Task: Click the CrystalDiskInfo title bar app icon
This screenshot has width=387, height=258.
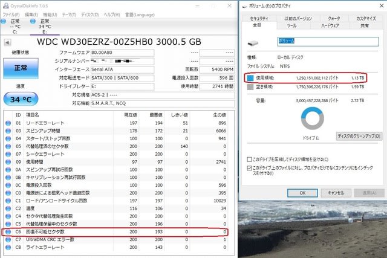Action: coord(6,5)
